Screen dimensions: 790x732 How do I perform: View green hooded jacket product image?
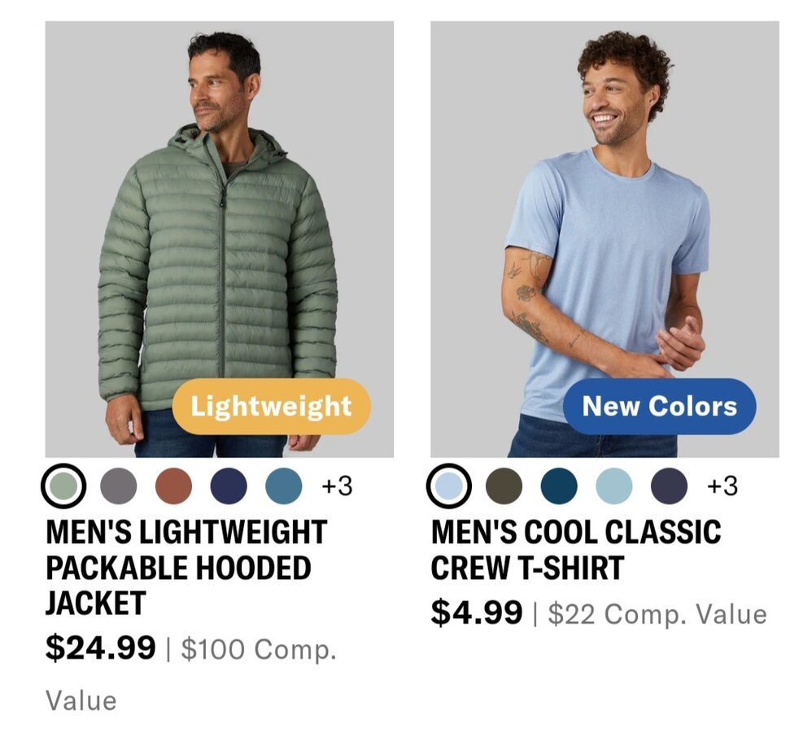[219, 239]
